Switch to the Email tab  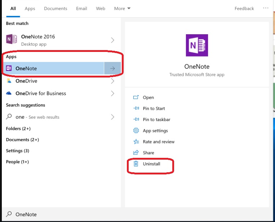81,8
